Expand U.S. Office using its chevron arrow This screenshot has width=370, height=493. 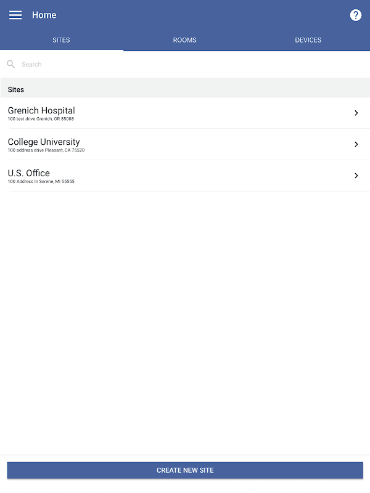[x=356, y=176]
